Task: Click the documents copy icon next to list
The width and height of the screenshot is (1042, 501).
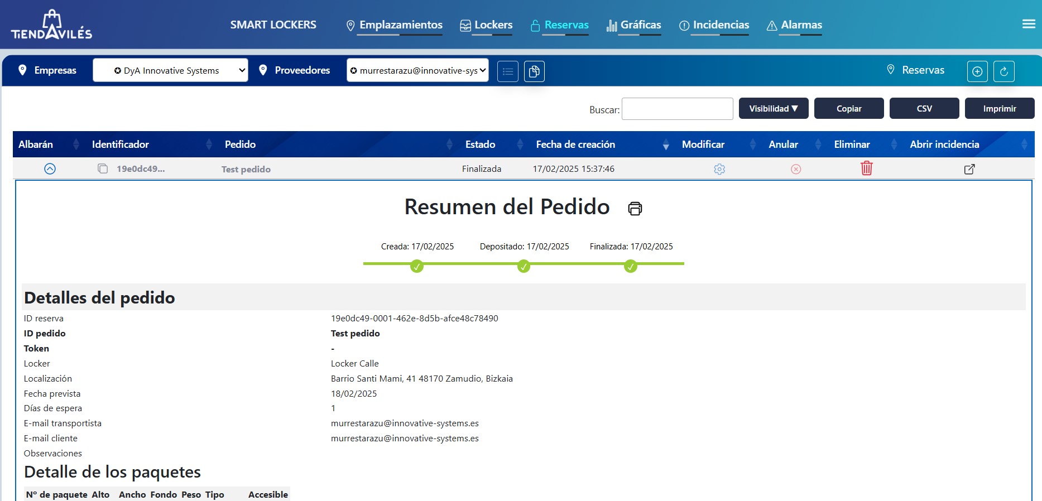Action: [534, 71]
